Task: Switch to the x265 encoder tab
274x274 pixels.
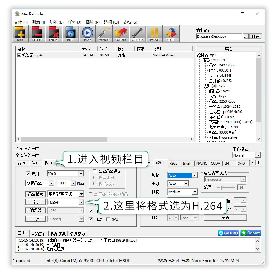Action: point(173,163)
